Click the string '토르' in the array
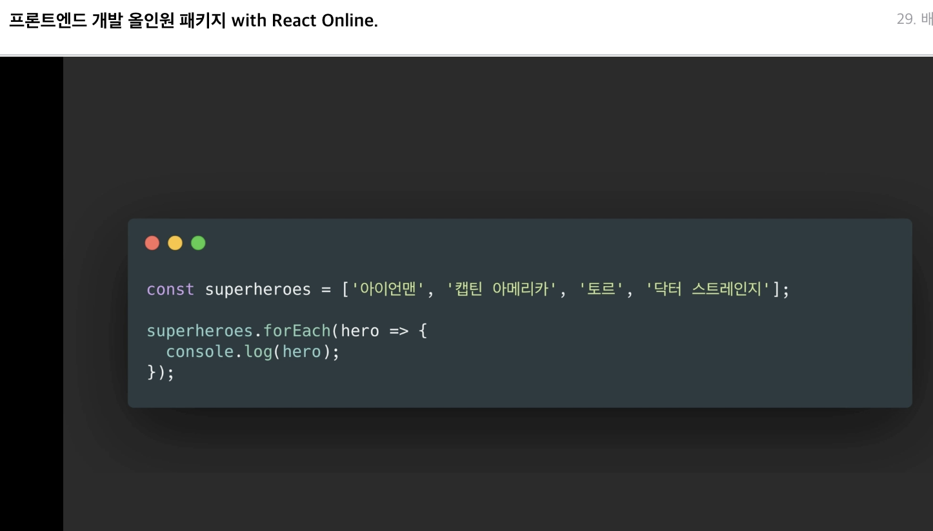This screenshot has height=531, width=933. (601, 289)
